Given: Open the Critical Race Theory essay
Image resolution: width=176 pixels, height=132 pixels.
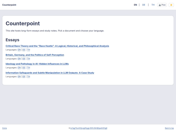Looking at the screenshot, I should coord(57,46).
